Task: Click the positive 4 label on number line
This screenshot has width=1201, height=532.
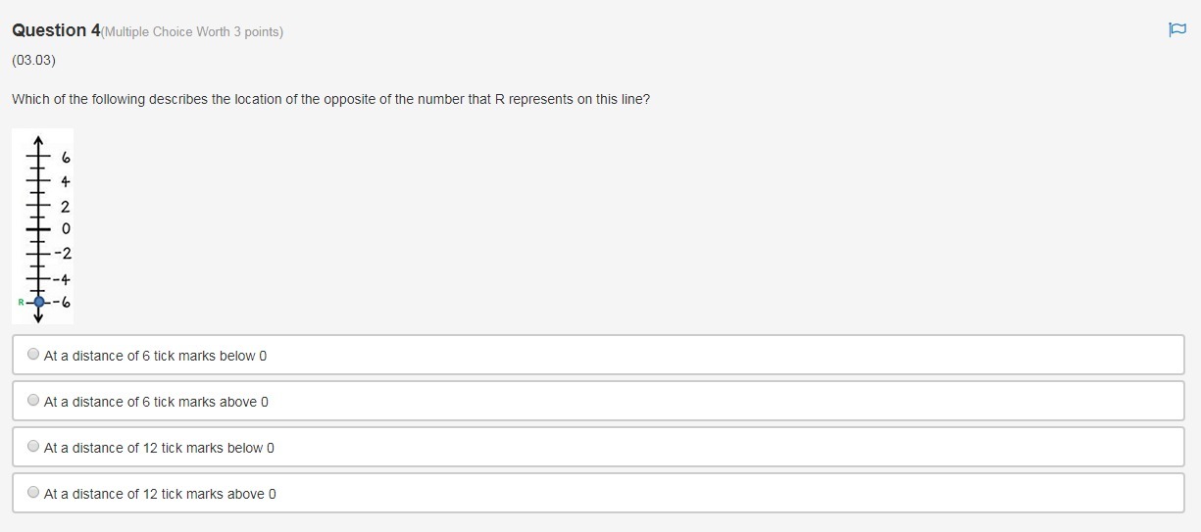Action: coord(66,181)
